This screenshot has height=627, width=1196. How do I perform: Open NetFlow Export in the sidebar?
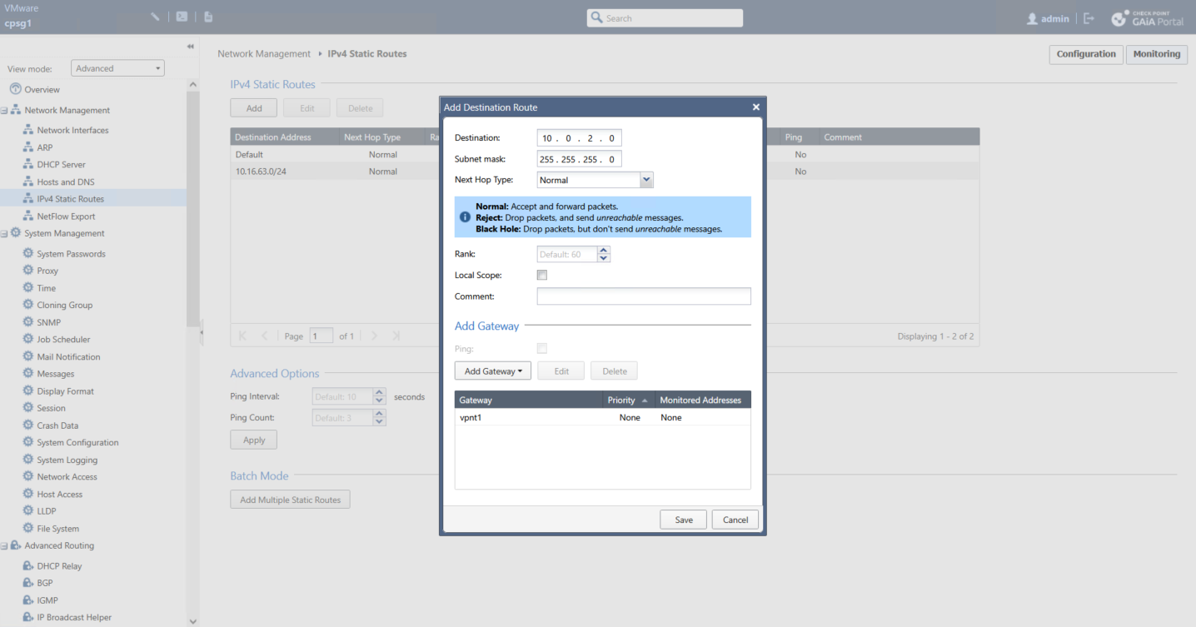point(66,216)
